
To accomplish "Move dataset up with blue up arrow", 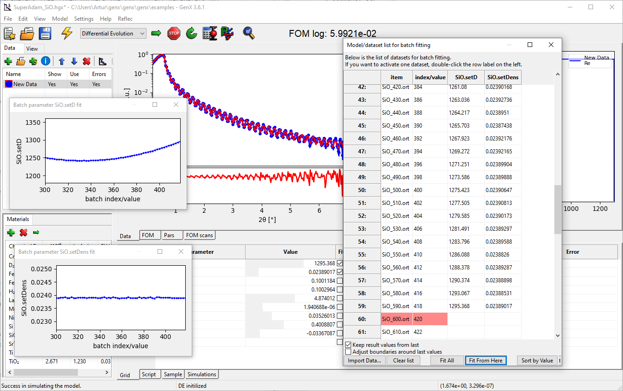I will tap(61, 61).
